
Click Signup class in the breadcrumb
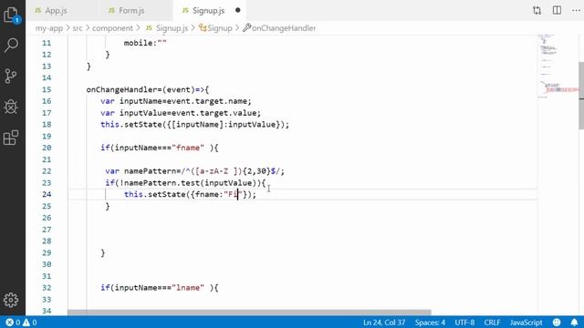click(x=215, y=28)
